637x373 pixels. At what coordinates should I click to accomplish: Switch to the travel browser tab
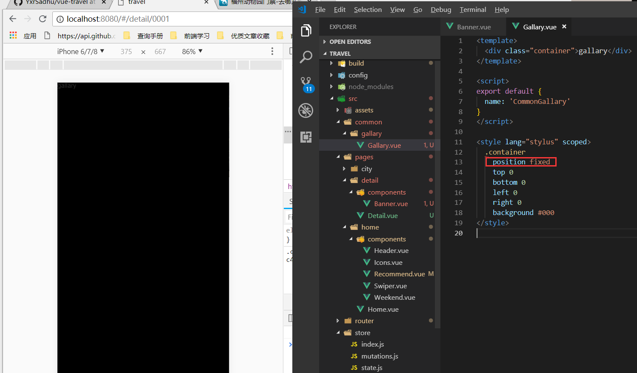point(164,3)
